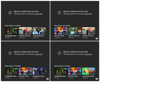Image resolution: width=149 pixels, height=111 pixels.
Task: Click the 23:20 duration badge
Action: click(42, 73)
